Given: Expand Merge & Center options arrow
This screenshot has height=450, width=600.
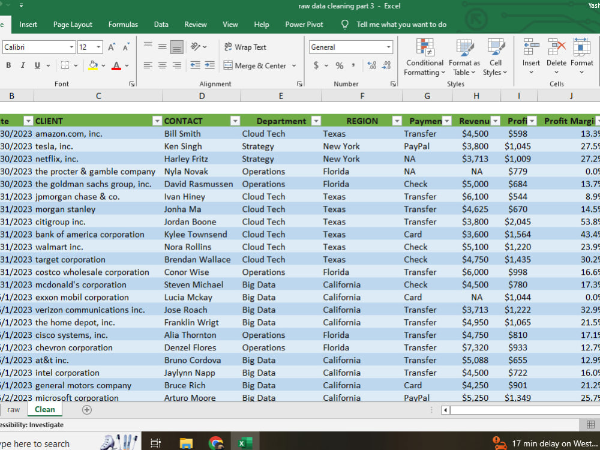Looking at the screenshot, I should (294, 65).
